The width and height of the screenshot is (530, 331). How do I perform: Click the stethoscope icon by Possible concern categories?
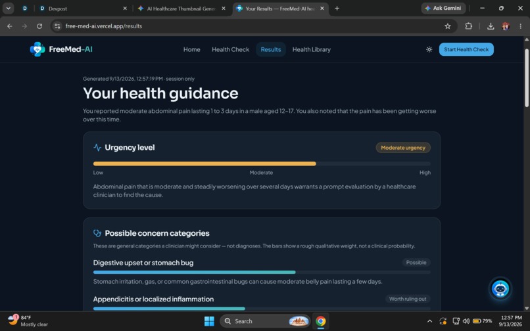tap(97, 233)
